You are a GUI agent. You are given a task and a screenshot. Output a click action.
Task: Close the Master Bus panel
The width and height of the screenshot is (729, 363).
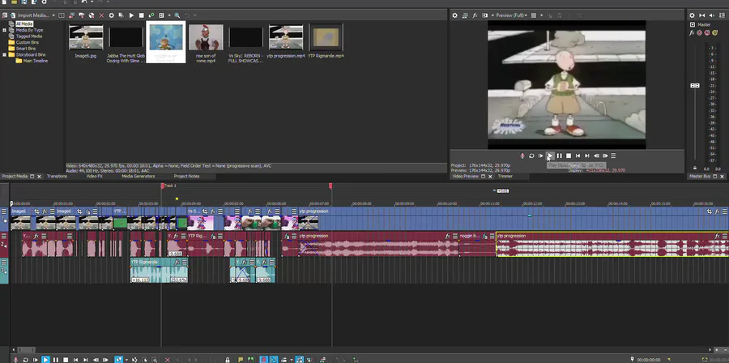point(722,177)
